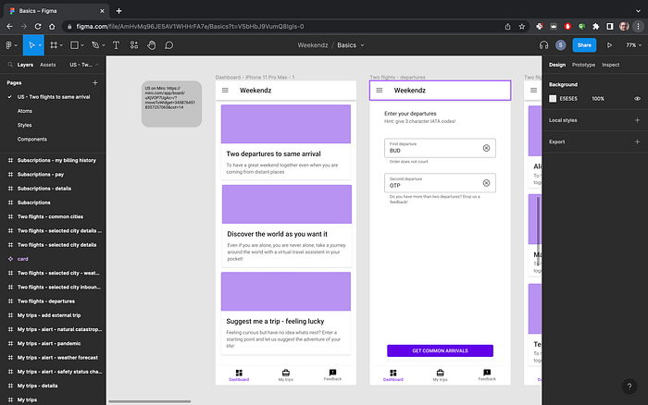Click the Present play icon
The height and width of the screenshot is (405, 648).
pyautogui.click(x=609, y=44)
